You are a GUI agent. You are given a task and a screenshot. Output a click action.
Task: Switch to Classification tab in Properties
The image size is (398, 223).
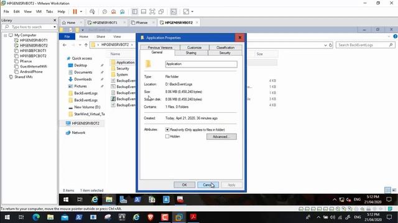[225, 47]
